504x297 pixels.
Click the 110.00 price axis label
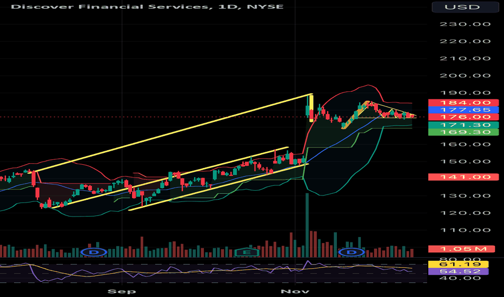pos(465,230)
